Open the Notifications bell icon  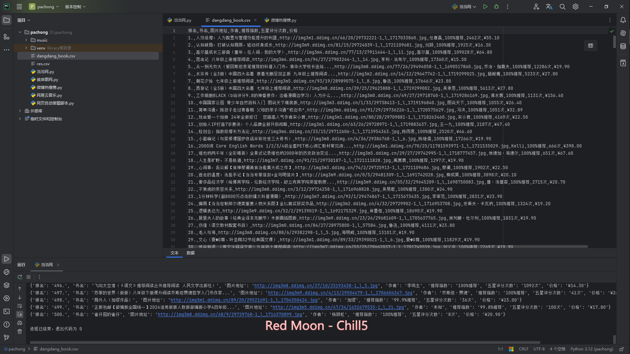tap(623, 20)
